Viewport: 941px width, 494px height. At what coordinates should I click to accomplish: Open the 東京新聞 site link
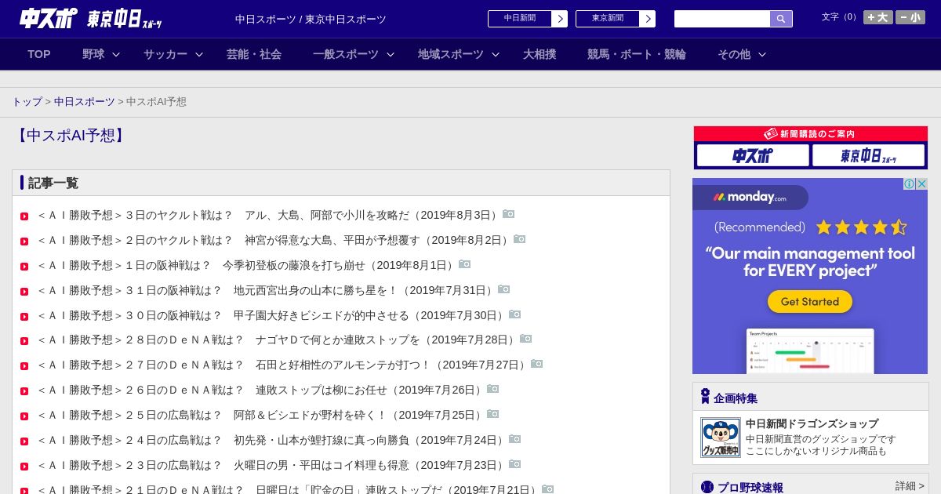608,19
